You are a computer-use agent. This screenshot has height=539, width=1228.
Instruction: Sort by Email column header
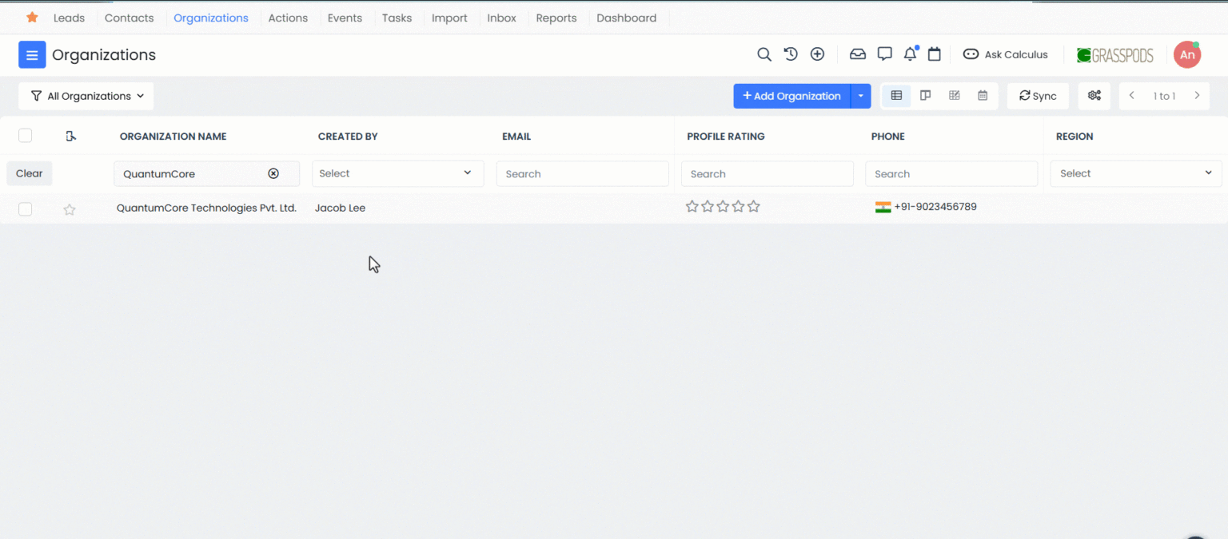tap(516, 137)
